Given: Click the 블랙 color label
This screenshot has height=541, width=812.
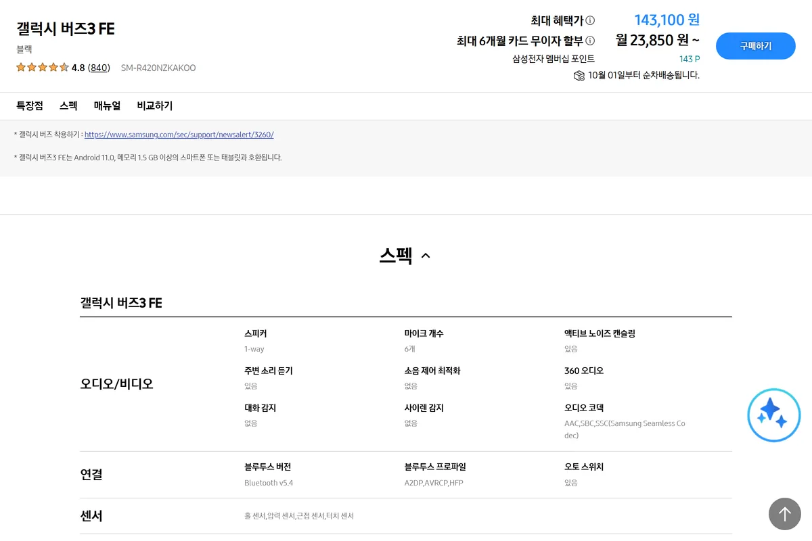Looking at the screenshot, I should [x=24, y=49].
